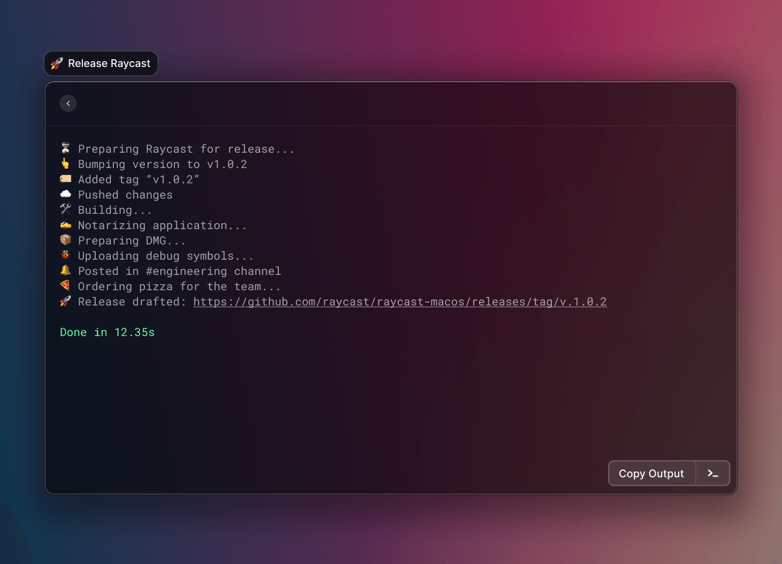782x564 pixels.
Task: Click the bell icon beside Posted line
Action: point(66,270)
